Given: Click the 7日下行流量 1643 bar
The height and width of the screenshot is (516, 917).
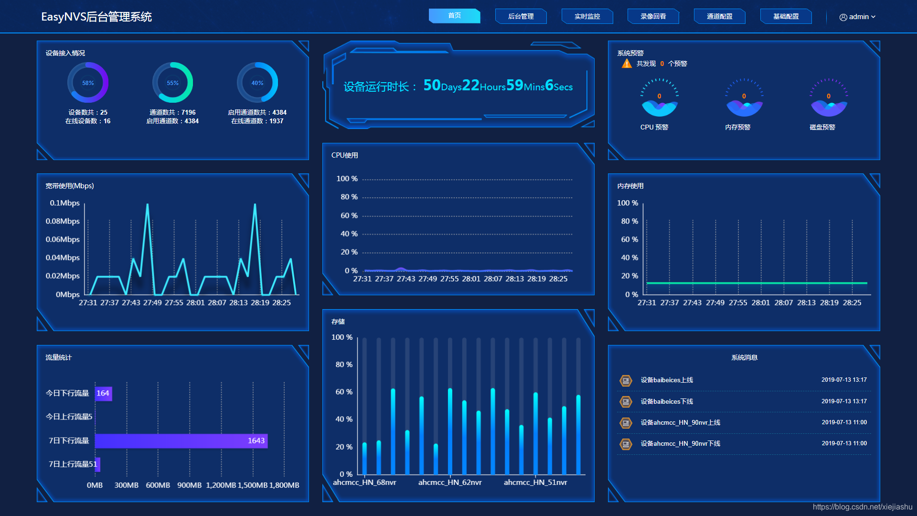Looking at the screenshot, I should [181, 441].
